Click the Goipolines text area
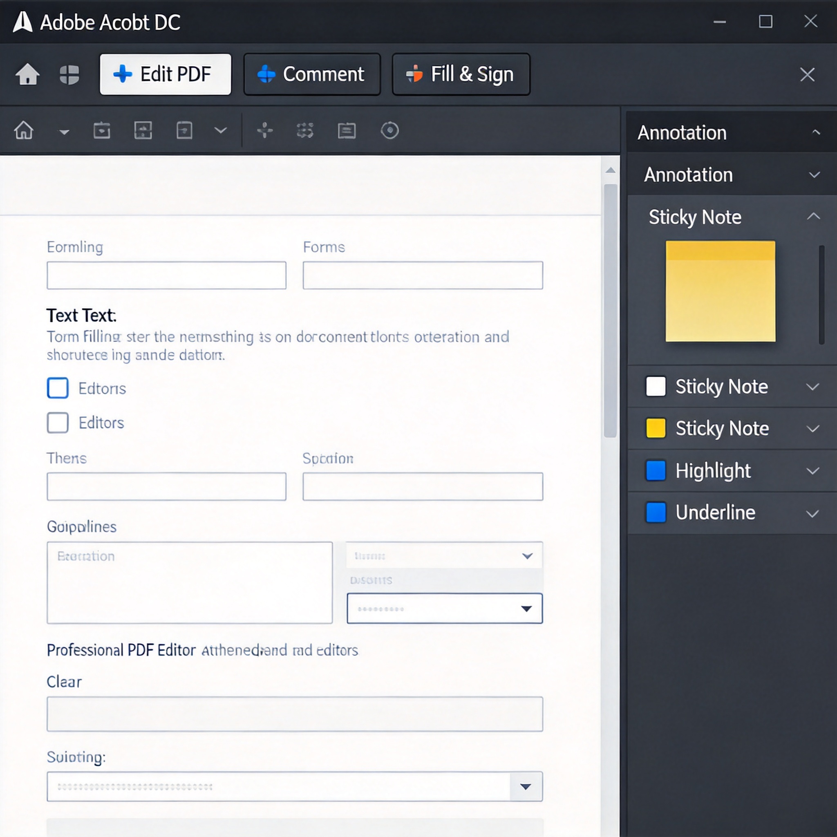This screenshot has height=837, width=837. pos(190,583)
